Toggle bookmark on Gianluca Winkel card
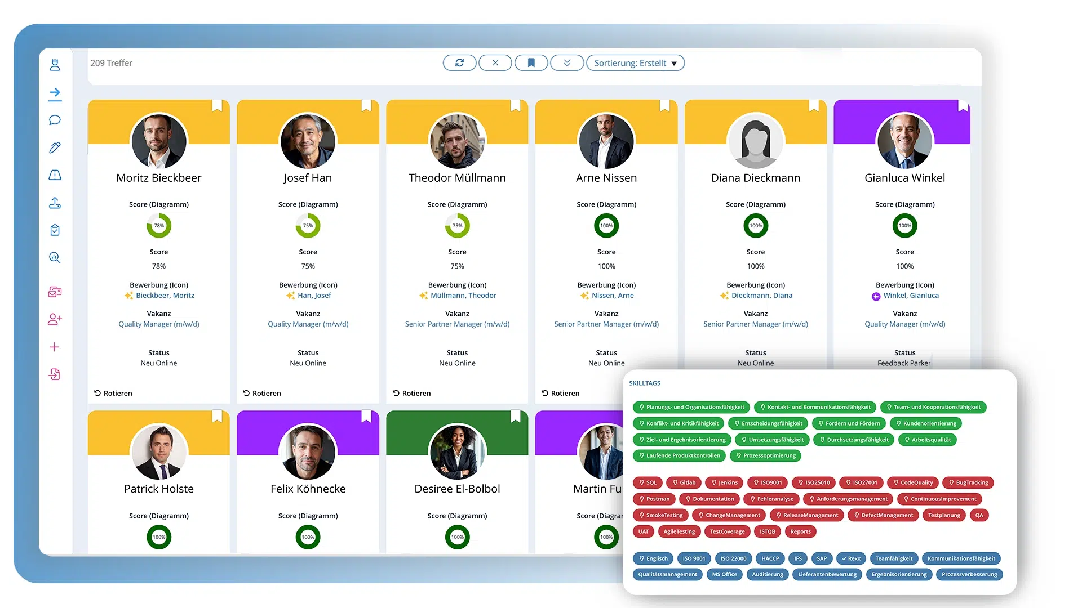This screenshot has height=608, width=1082. pos(963,105)
